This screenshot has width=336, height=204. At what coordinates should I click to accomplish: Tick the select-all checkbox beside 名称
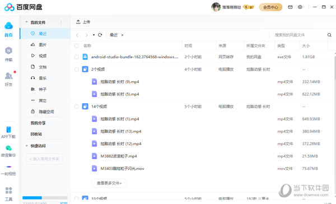tap(77, 46)
